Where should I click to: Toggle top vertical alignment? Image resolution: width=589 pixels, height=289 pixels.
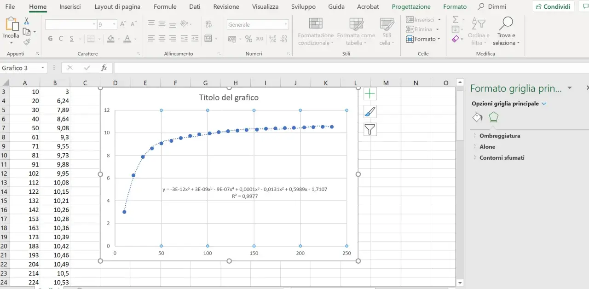[x=151, y=24]
